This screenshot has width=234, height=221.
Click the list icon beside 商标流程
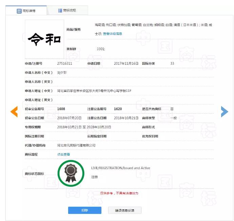point(60,11)
